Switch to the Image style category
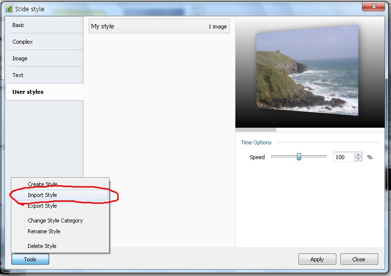 [44, 58]
